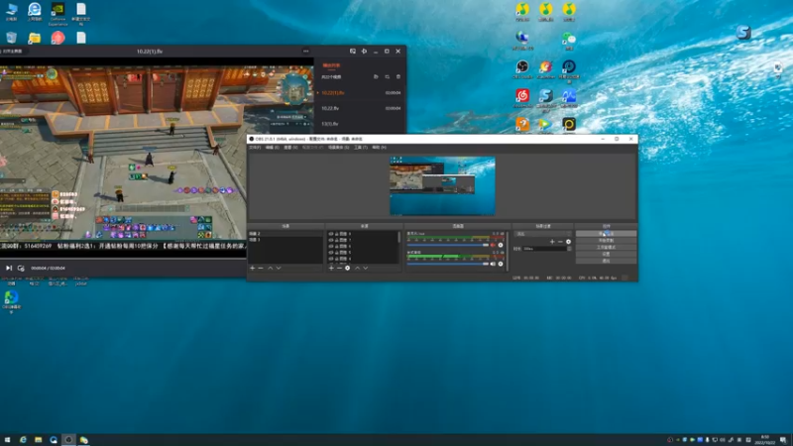The height and width of the screenshot is (446, 793).
Task: Open main interface button in video player
Action: (x=13, y=52)
